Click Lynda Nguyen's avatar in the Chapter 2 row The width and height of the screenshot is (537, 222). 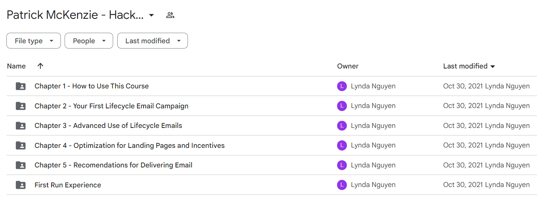[342, 106]
